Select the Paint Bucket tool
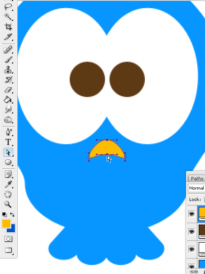 [x=8, y=100]
